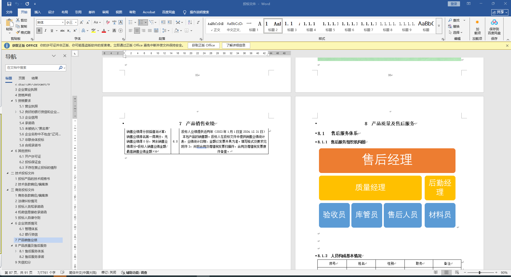This screenshot has height=277, width=511.
Task: Apply the 标题 1 style from gallery
Action: point(254,26)
